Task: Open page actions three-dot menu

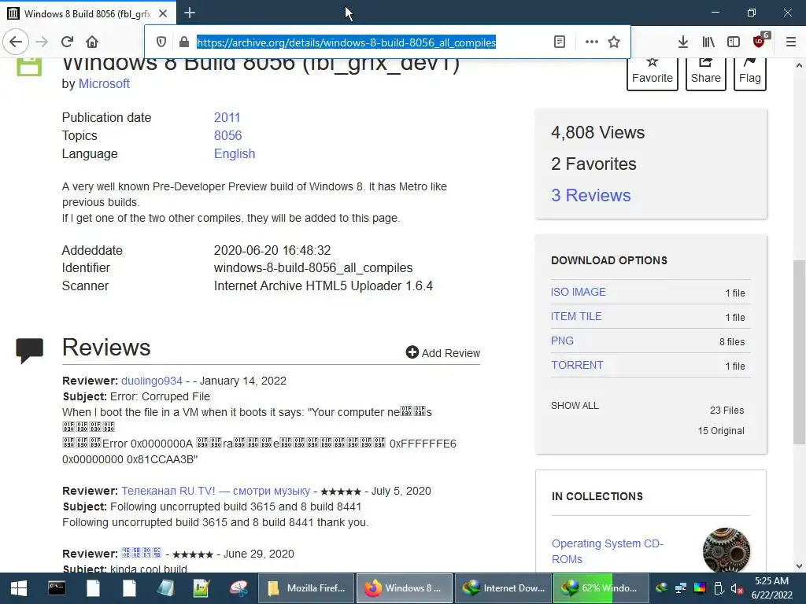Action: [x=592, y=42]
